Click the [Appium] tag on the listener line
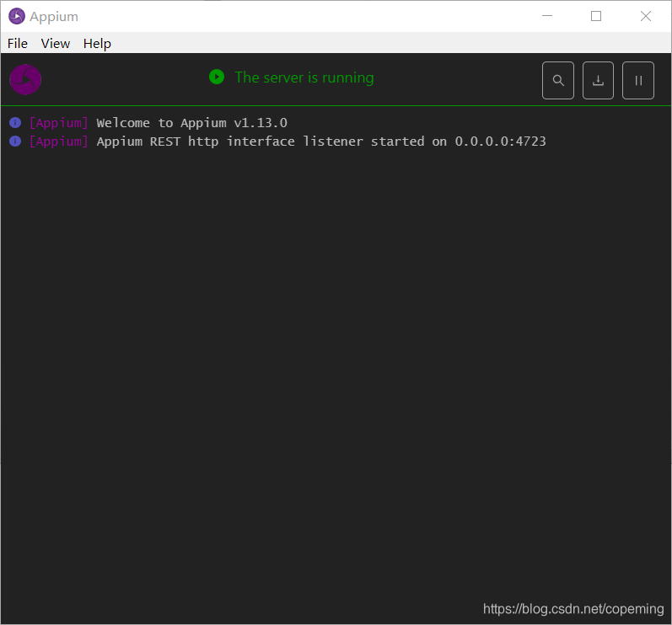Screen dimensions: 672x625 (x=59, y=142)
